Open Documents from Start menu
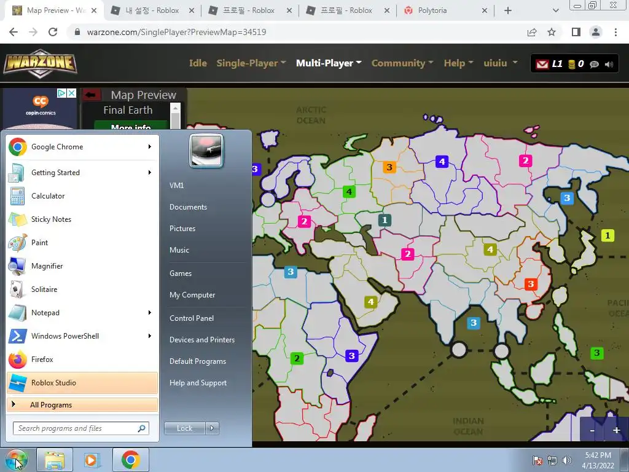This screenshot has width=629, height=472. coord(188,207)
